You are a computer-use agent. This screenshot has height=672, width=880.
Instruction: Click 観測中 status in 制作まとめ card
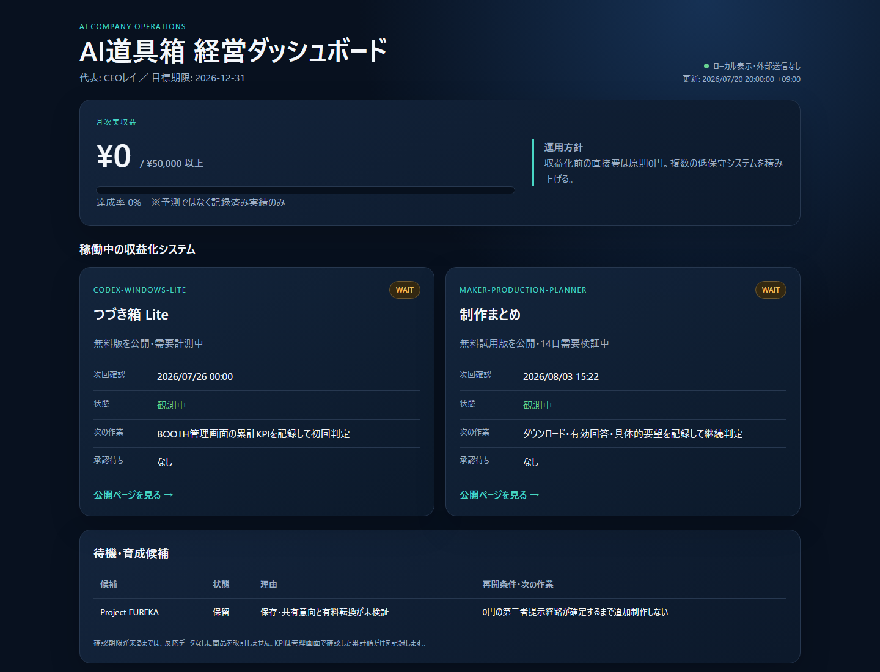538,405
